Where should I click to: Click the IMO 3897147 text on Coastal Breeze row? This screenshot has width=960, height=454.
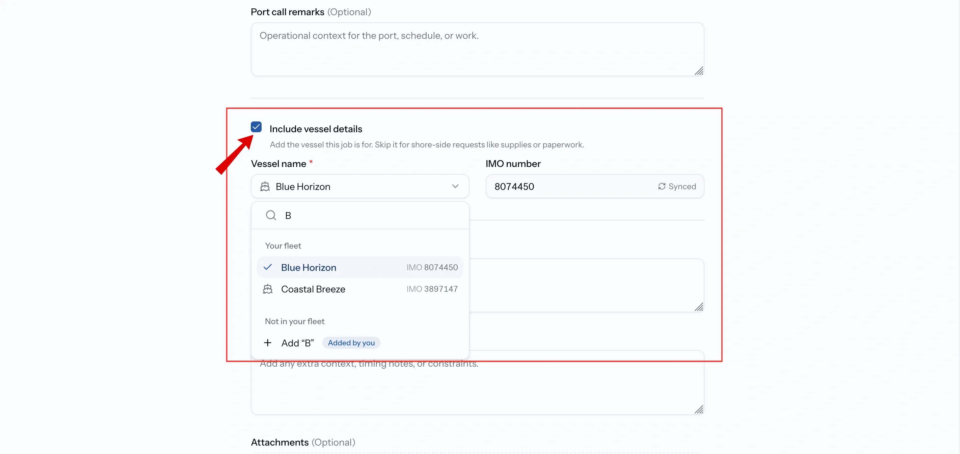point(432,289)
